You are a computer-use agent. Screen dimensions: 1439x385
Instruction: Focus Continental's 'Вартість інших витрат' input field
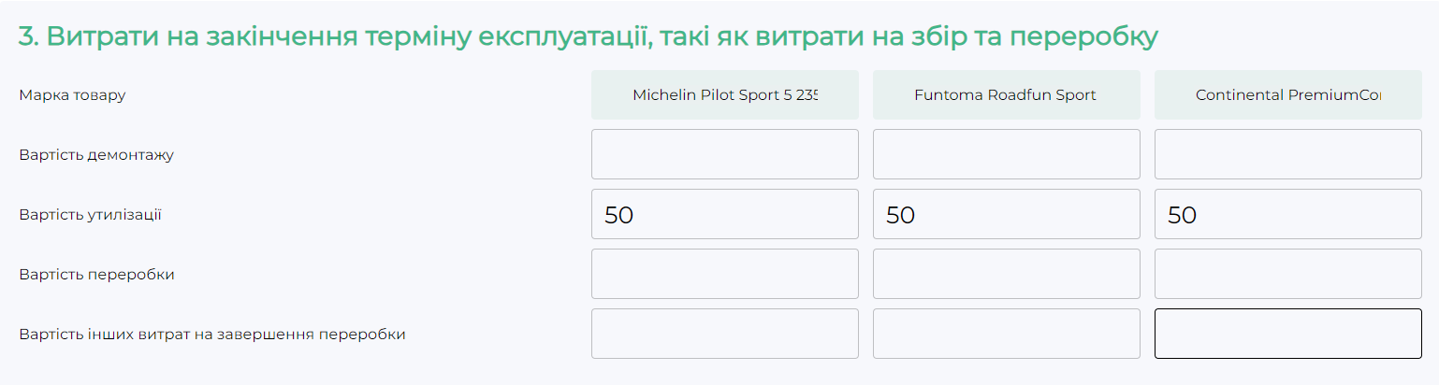pyautogui.click(x=1287, y=334)
